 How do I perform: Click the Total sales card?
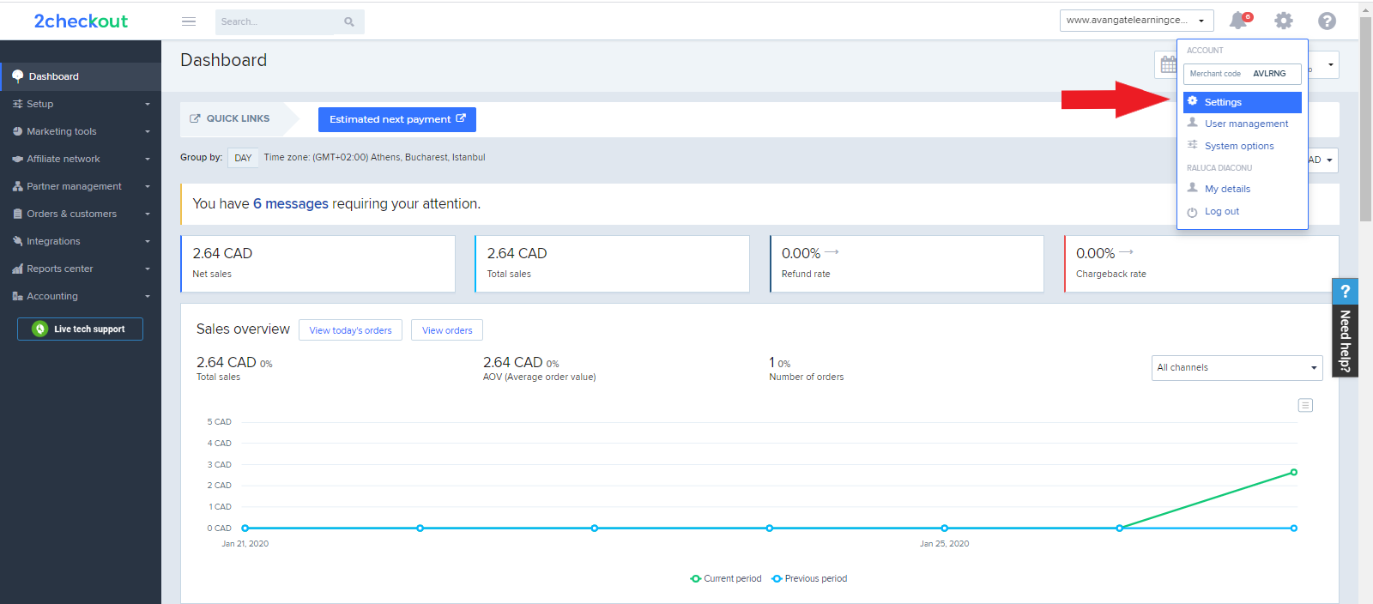point(612,263)
